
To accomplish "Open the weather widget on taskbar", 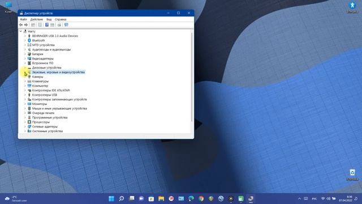I will pyautogui.click(x=16, y=199).
